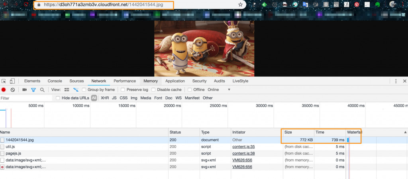Open the masked face extension icon
Viewport: 408px width, 179px height.
tap(285, 4)
